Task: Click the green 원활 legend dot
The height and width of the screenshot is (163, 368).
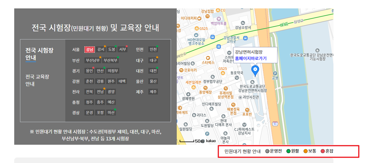Action: click(288, 151)
